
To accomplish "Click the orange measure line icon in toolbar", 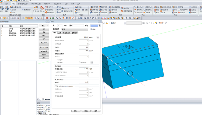I will (x=73, y=18).
